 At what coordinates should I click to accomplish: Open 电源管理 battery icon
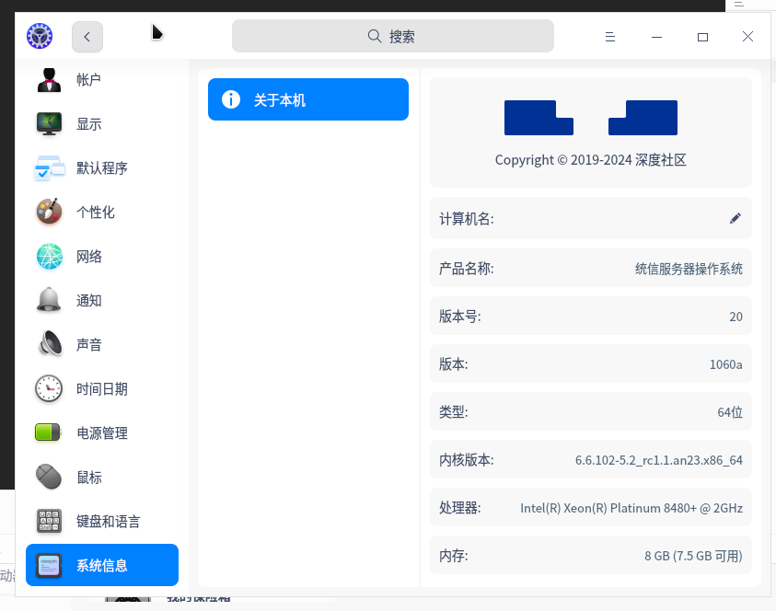(x=49, y=433)
